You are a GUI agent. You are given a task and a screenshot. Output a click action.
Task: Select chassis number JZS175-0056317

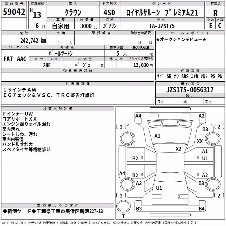pos(190,90)
